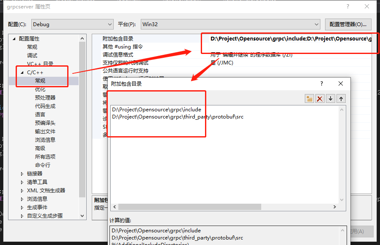This screenshot has height=245, width=380.
Task: Click the 配置管理器(O) button
Action: tap(348, 24)
